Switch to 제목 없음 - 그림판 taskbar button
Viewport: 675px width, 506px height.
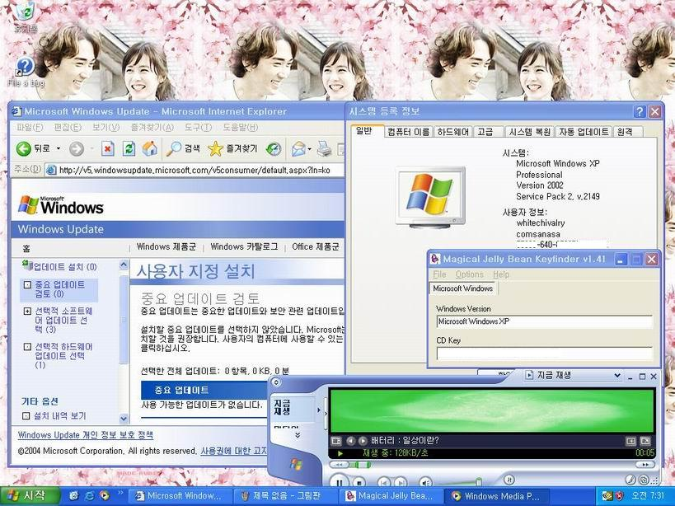click(286, 495)
